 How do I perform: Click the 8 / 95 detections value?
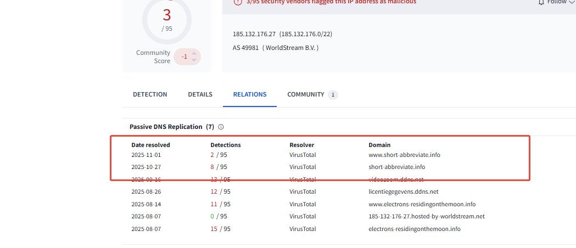coord(219,167)
